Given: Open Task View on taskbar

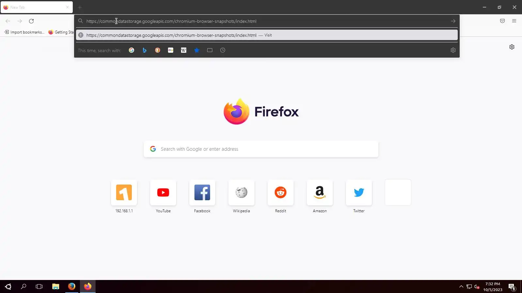Looking at the screenshot, I should coord(39,286).
